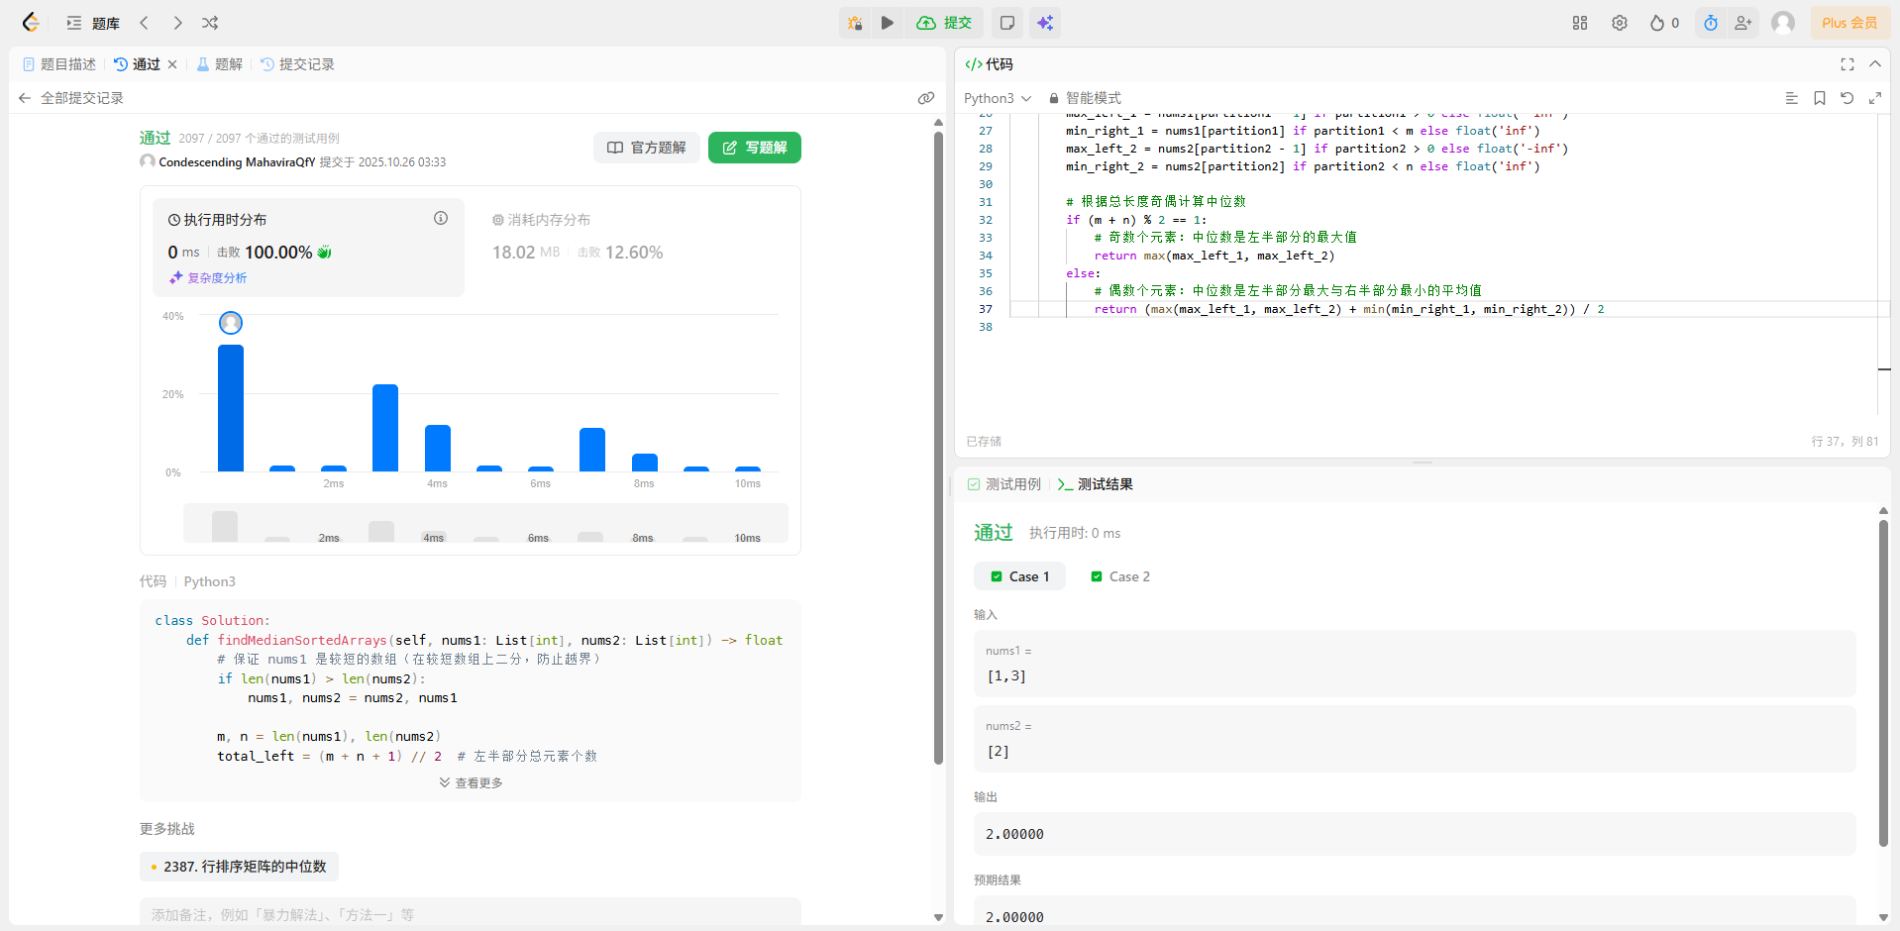Bookmark the code with bookmark icon
Viewport: 1900px width, 931px height.
click(x=1819, y=98)
